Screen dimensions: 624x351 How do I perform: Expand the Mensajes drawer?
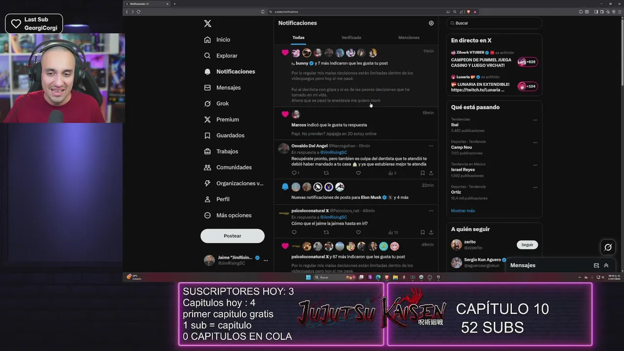606,266
